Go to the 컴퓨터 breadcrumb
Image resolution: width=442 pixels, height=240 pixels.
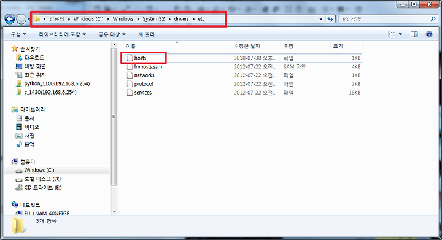[x=56, y=19]
